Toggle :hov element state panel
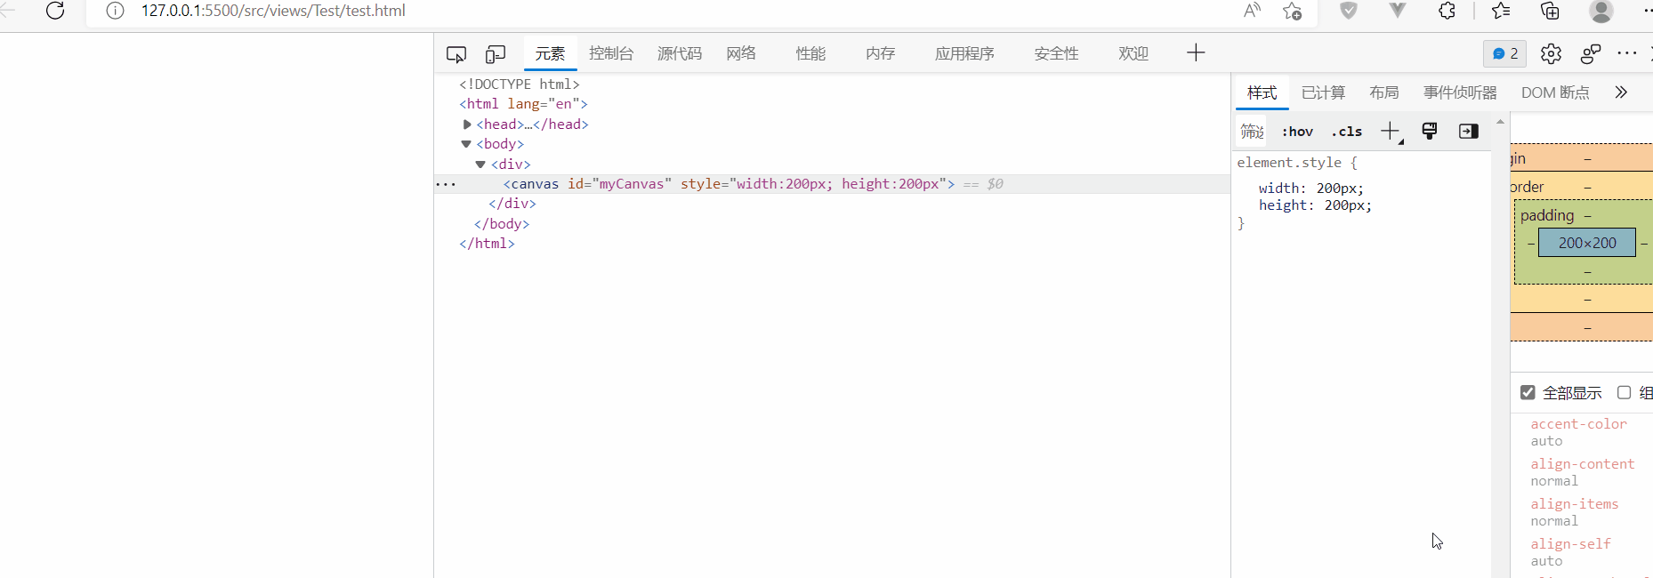 click(1297, 132)
